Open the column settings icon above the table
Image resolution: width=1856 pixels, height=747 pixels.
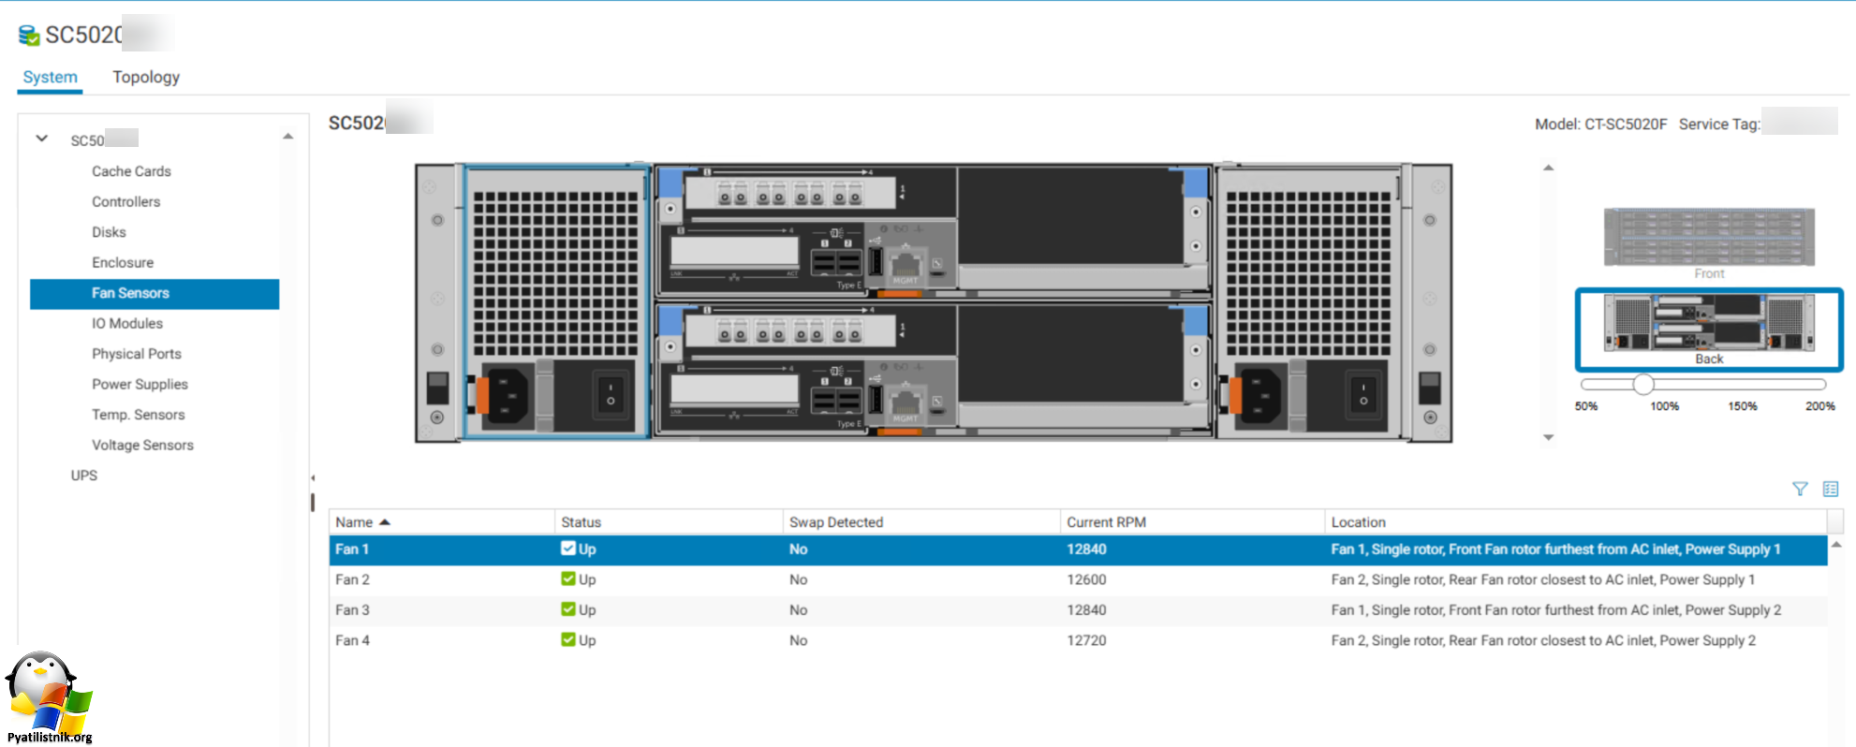point(1831,489)
